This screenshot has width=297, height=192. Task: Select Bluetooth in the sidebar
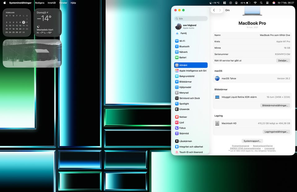click(184, 46)
